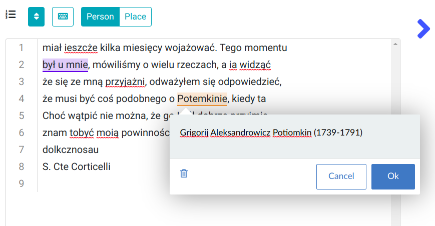Viewport: 435px width, 226px height.
Task: Confirm the annotation with Ok button
Action: coord(393,176)
